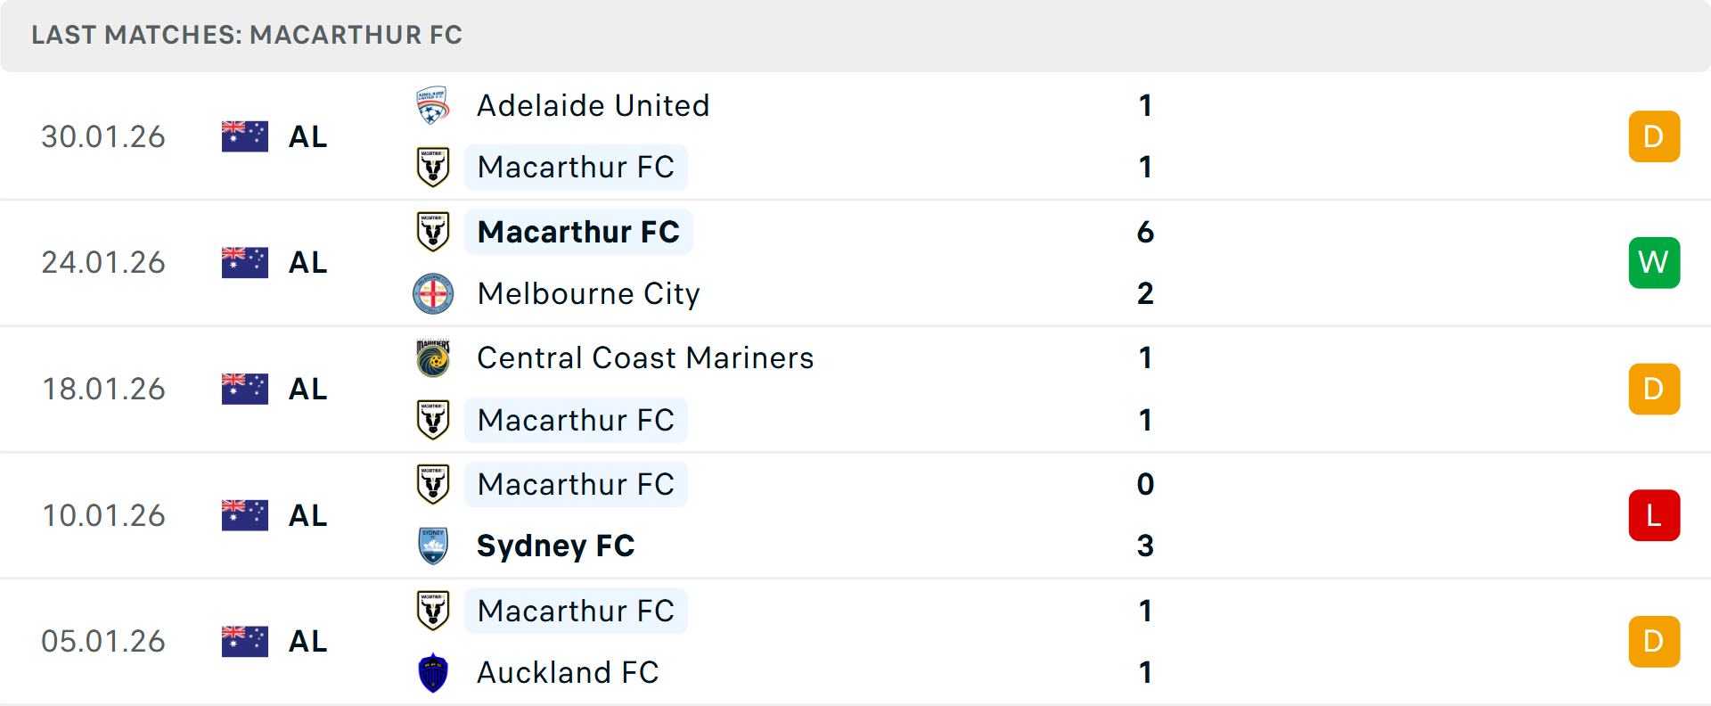Click Australian flag beside 10.01.26 match
Viewport: 1711px width, 706px height.
(245, 515)
